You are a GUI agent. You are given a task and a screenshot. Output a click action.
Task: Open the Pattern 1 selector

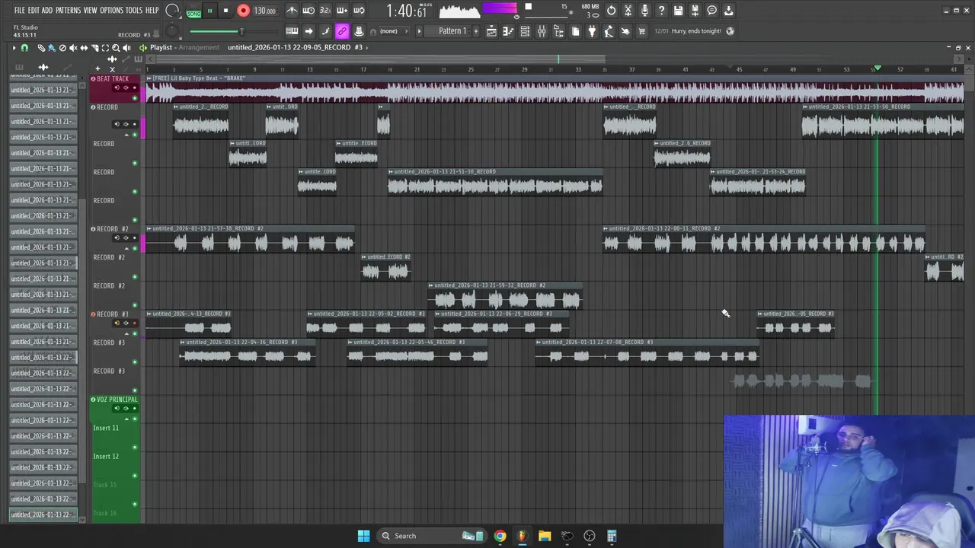point(452,31)
